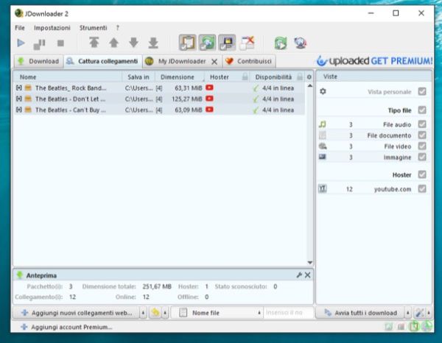The width and height of the screenshot is (442, 343).
Task: Open dropdown next to Aggiungi nuovi collegamenti
Action: tap(143, 313)
